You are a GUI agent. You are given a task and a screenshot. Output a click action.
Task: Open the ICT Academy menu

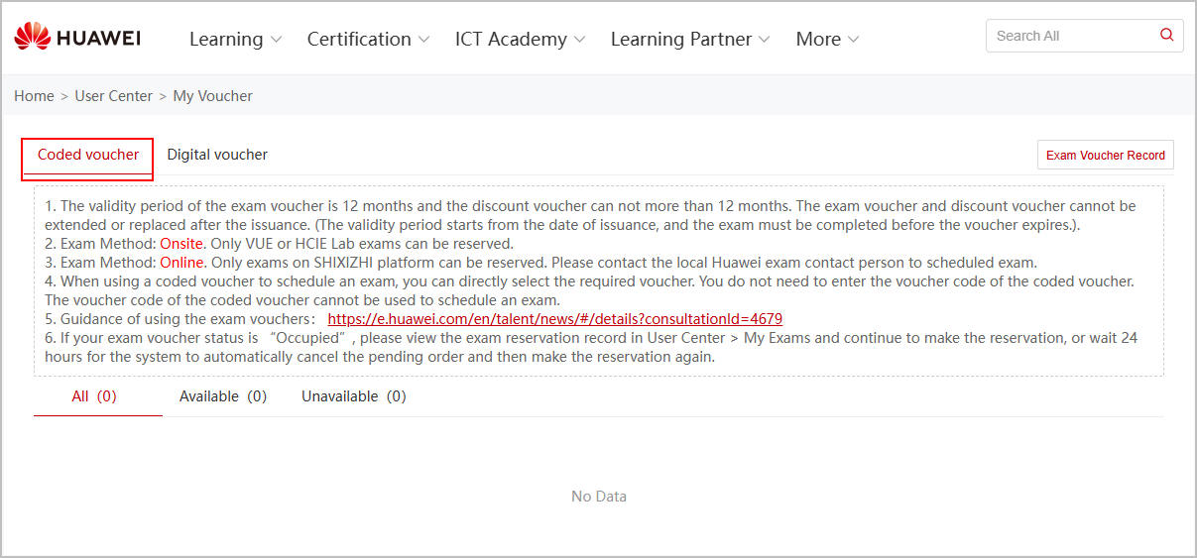click(511, 40)
